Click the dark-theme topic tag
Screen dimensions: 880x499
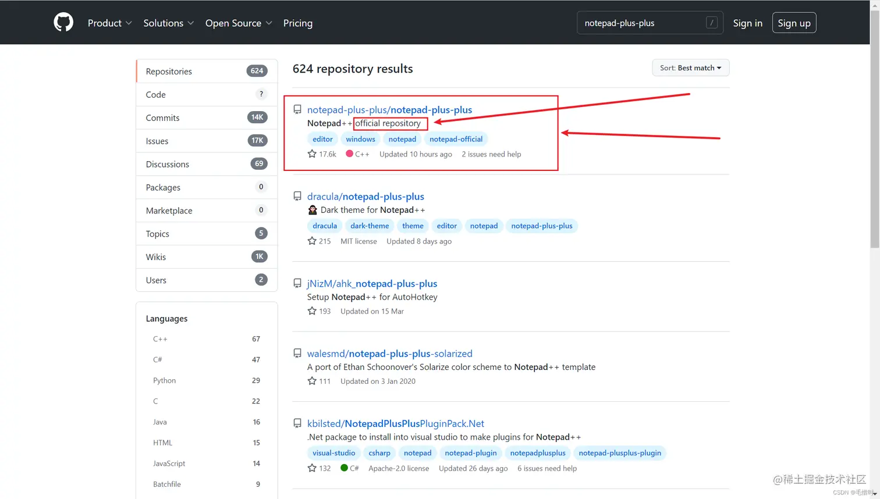click(370, 226)
